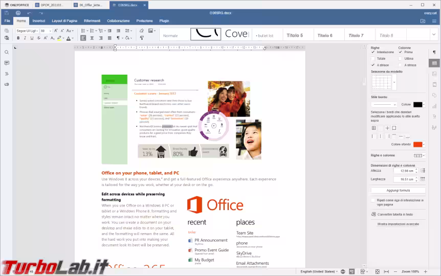
Task: Open the Riferimenti tab
Action: (92, 21)
